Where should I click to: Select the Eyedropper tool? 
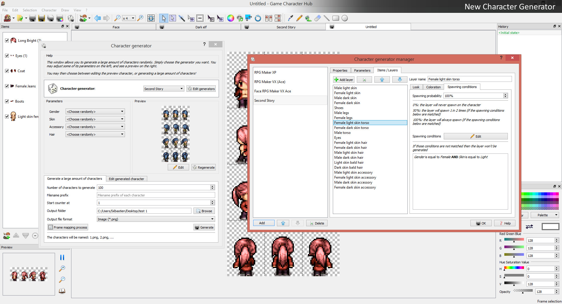pos(290,18)
